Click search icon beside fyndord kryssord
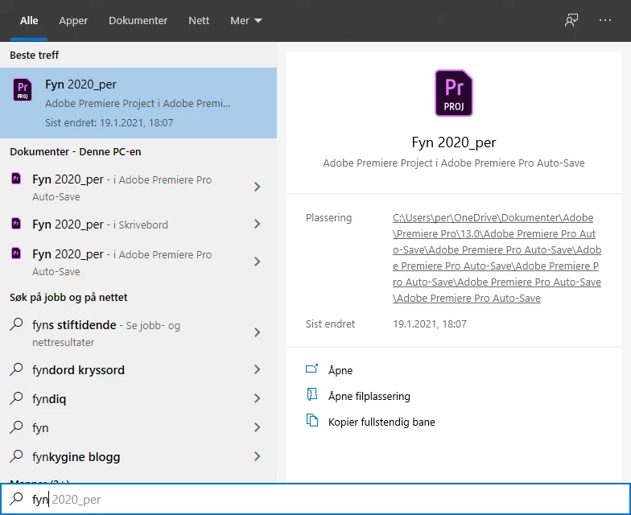This screenshot has width=631, height=515. click(x=16, y=369)
